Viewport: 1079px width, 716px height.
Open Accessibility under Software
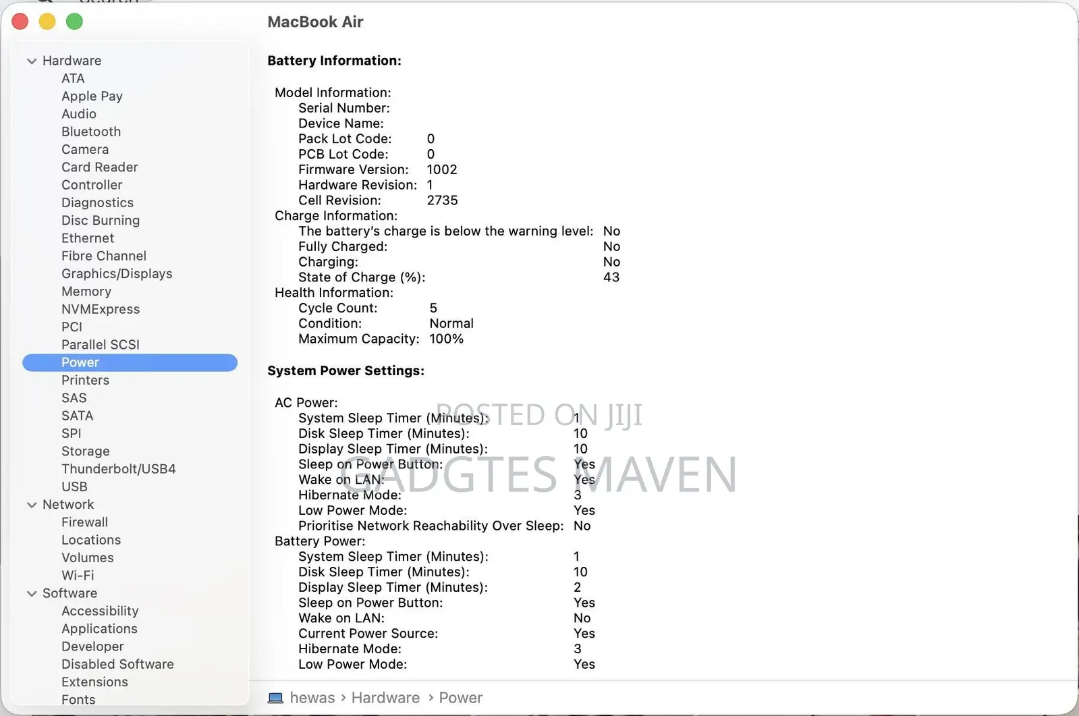click(100, 611)
